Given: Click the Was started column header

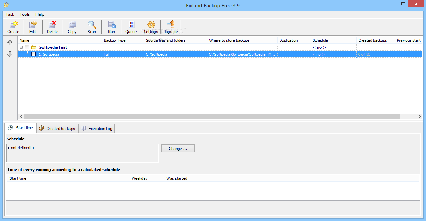Looking at the screenshot, I should (177, 178).
